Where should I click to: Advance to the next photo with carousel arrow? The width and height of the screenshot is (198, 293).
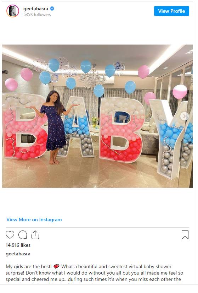[184, 116]
